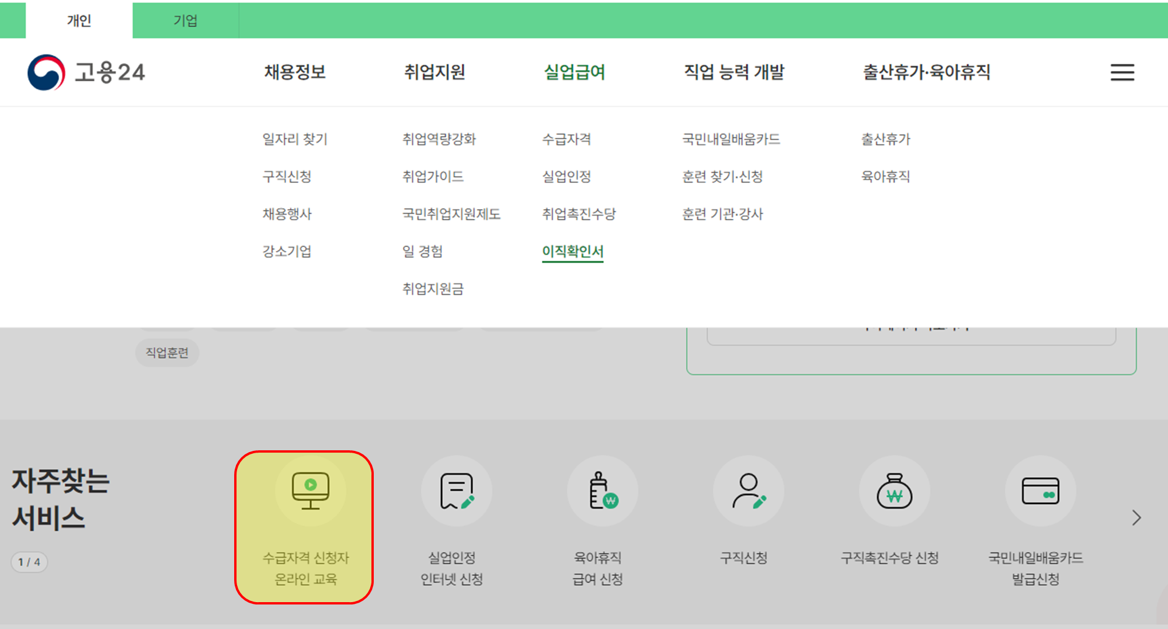Click the 고용24 government logo

pos(86,72)
